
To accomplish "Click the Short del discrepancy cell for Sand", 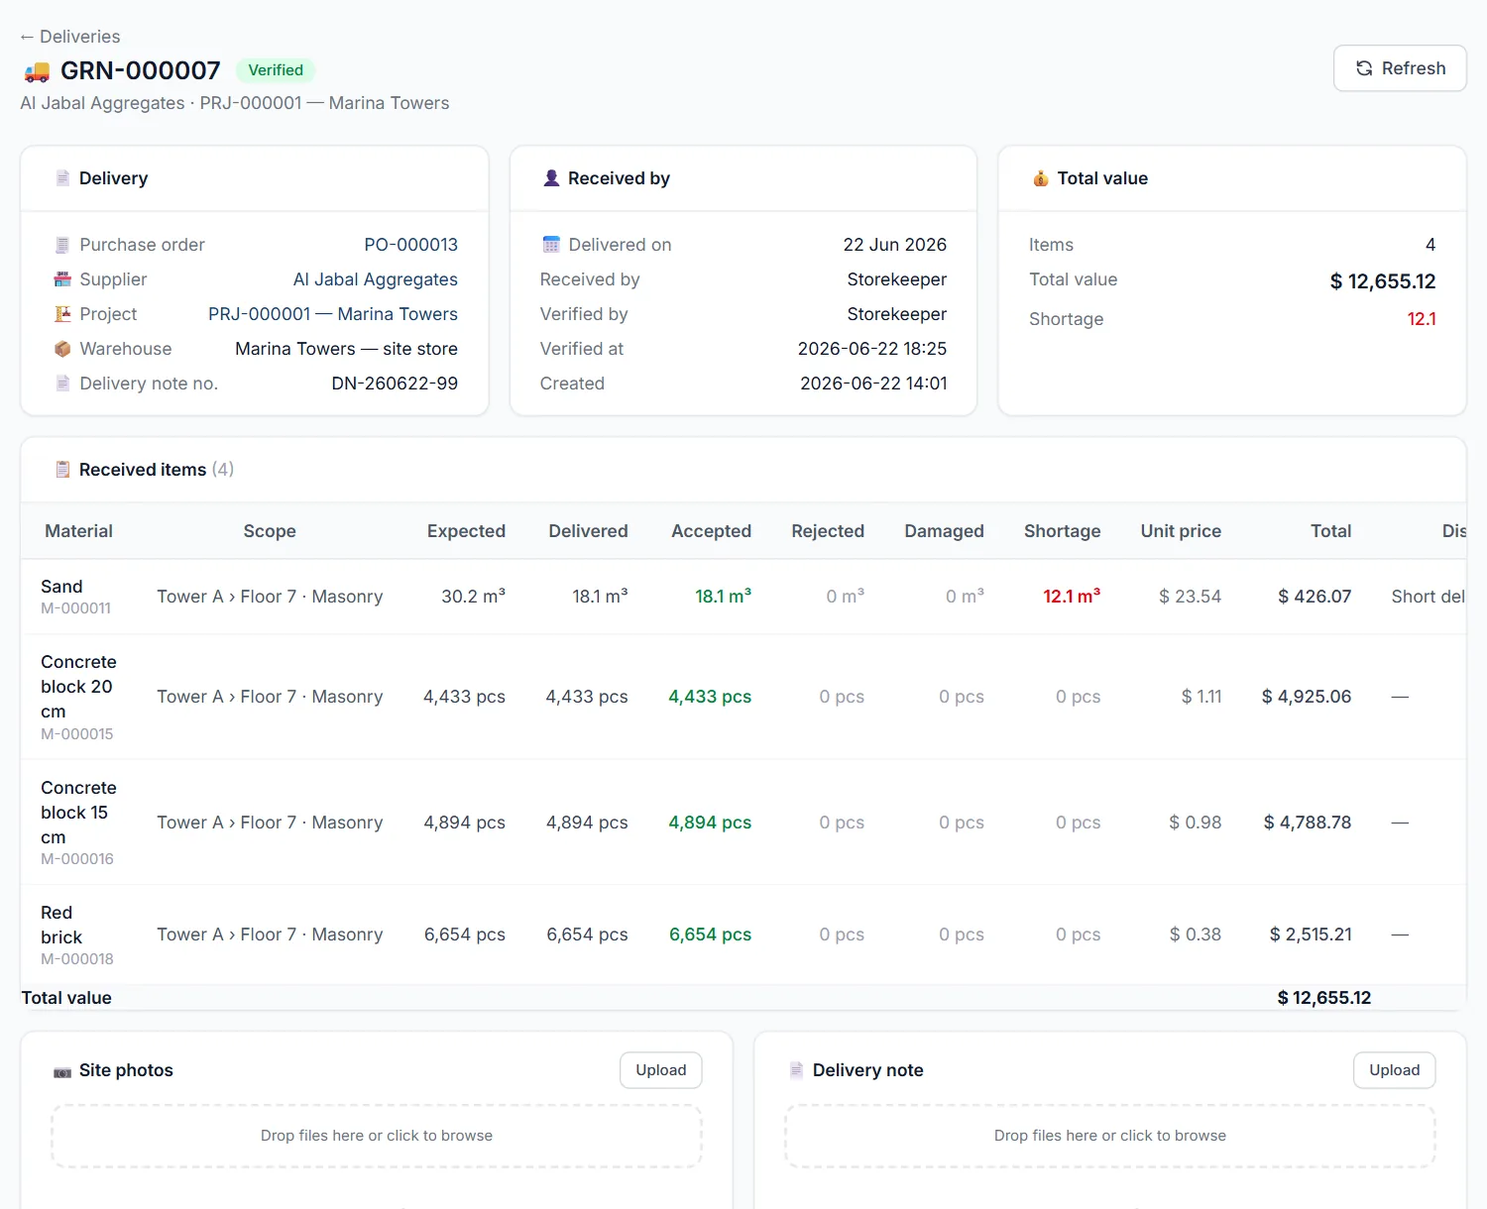I will pyautogui.click(x=1429, y=597).
